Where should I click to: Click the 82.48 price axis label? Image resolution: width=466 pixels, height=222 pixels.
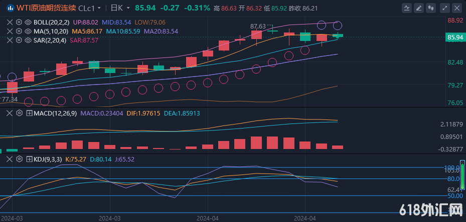pos(455,62)
